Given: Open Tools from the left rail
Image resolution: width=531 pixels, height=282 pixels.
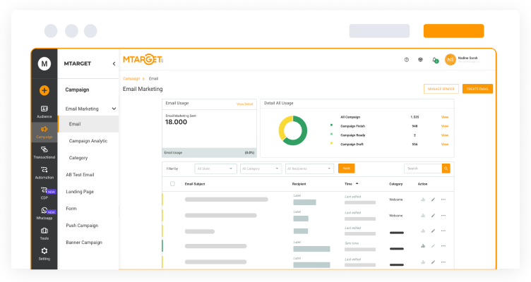Looking at the screenshot, I should tap(44, 233).
